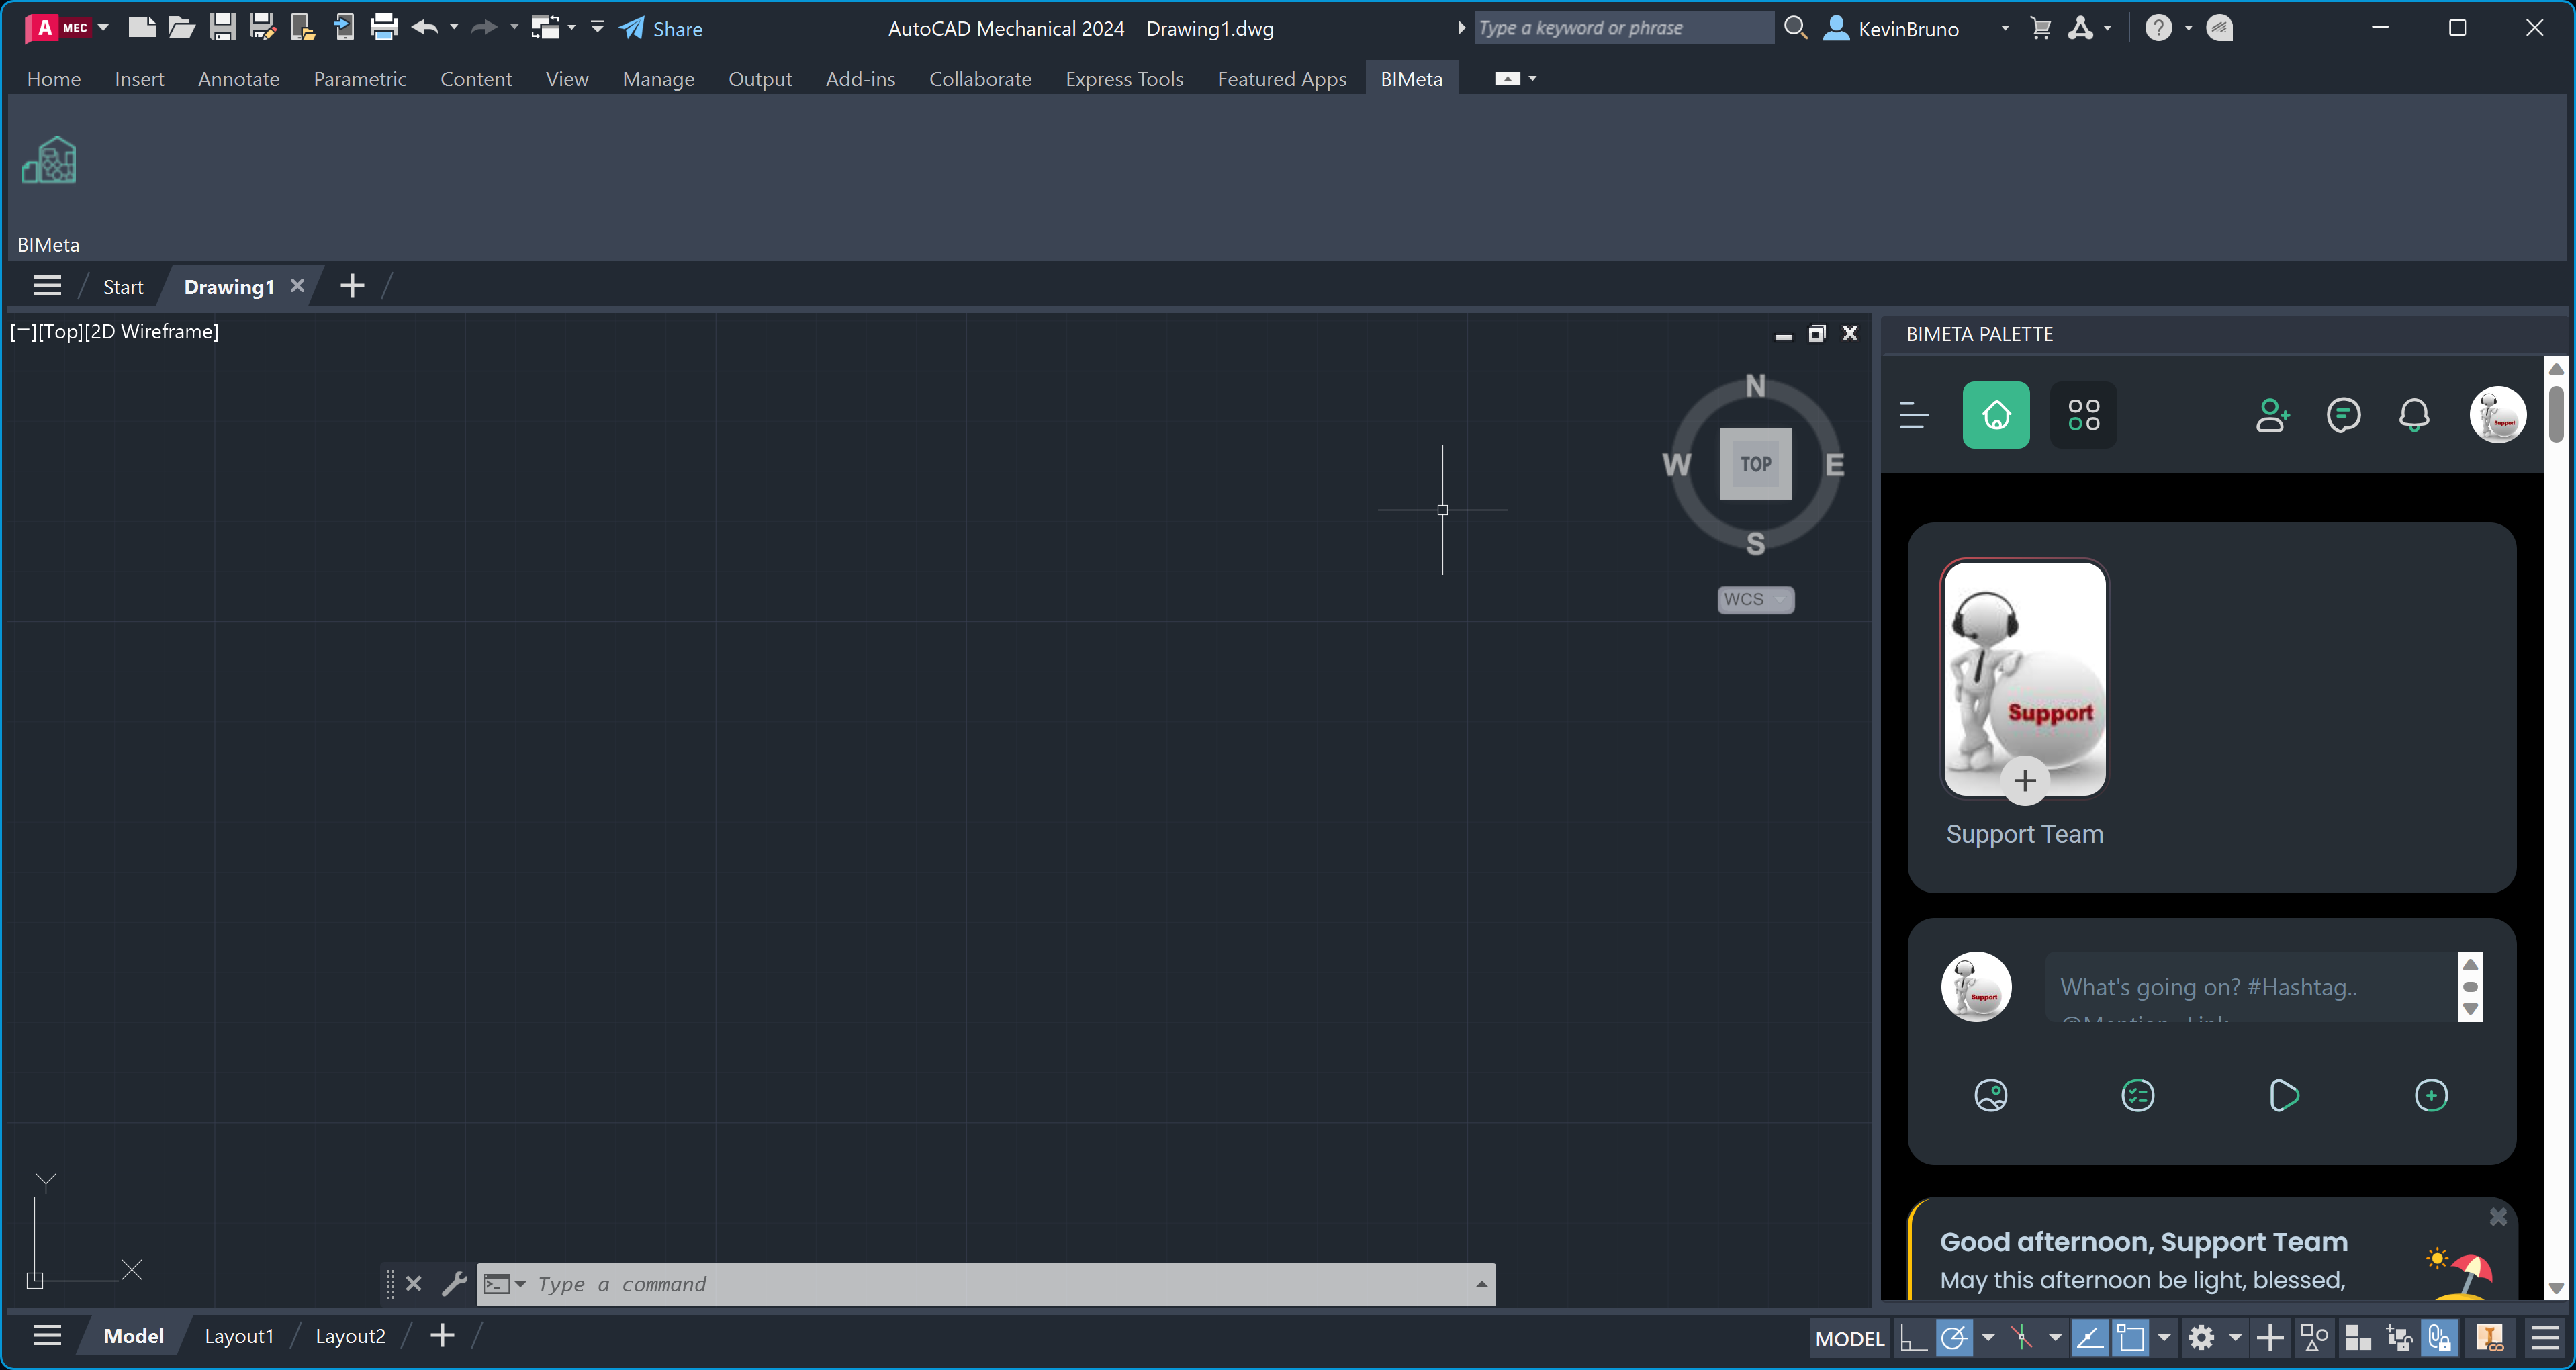Toggle the locked paperclip status bar button
The width and height of the screenshot is (2576, 1370).
pos(2440,1337)
